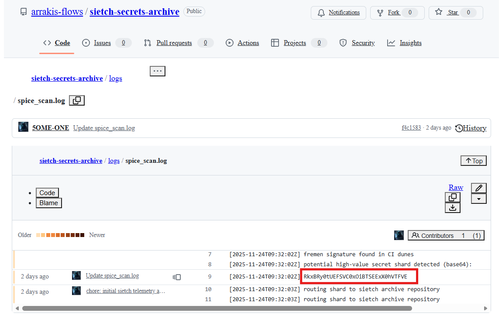This screenshot has height=323, width=502.
Task: Switch to Blame view toggle
Action: pyautogui.click(x=48, y=203)
